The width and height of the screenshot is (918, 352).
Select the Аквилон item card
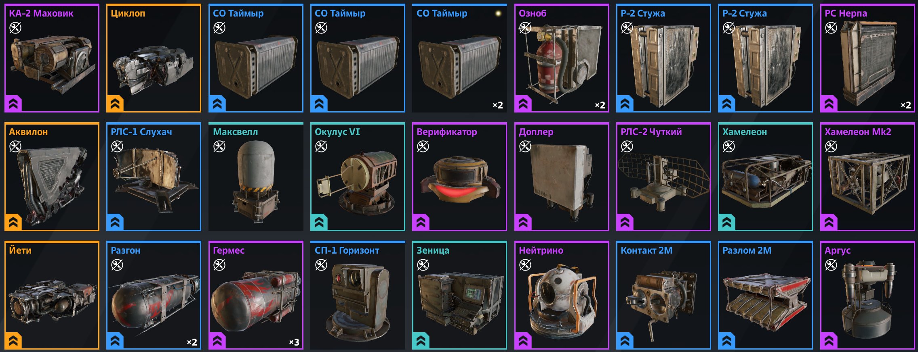click(52, 177)
